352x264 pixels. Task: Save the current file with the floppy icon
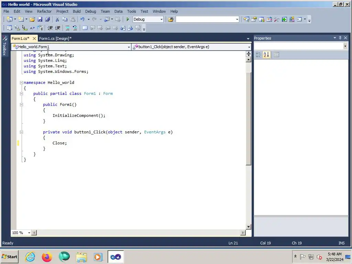click(x=40, y=19)
